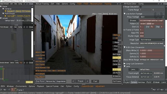Open the Special Frames menu

[x=52, y=86]
